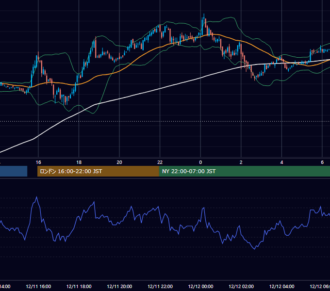This screenshot has height=291, width=330.
Task: Click the NY 22:00-07:00 JST session bar
Action: pos(244,171)
